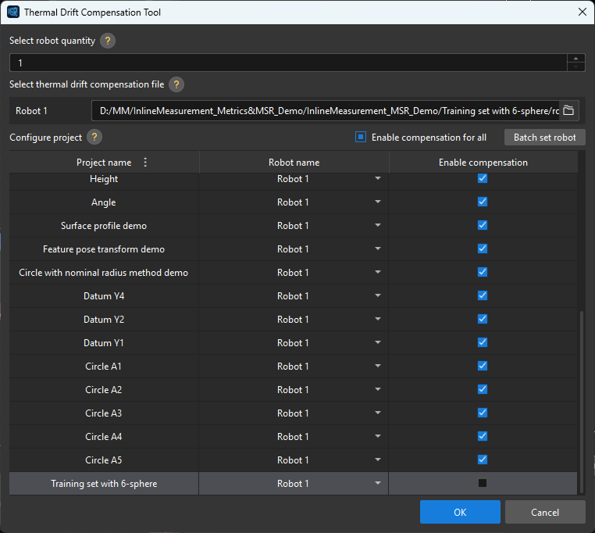595x533 pixels.
Task: Click the Robot 1 file path field
Action: click(x=324, y=111)
